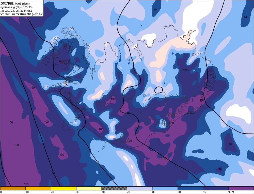
Task: Click the gray checkered 40–70 legend swatch
Action: [x=114, y=188]
